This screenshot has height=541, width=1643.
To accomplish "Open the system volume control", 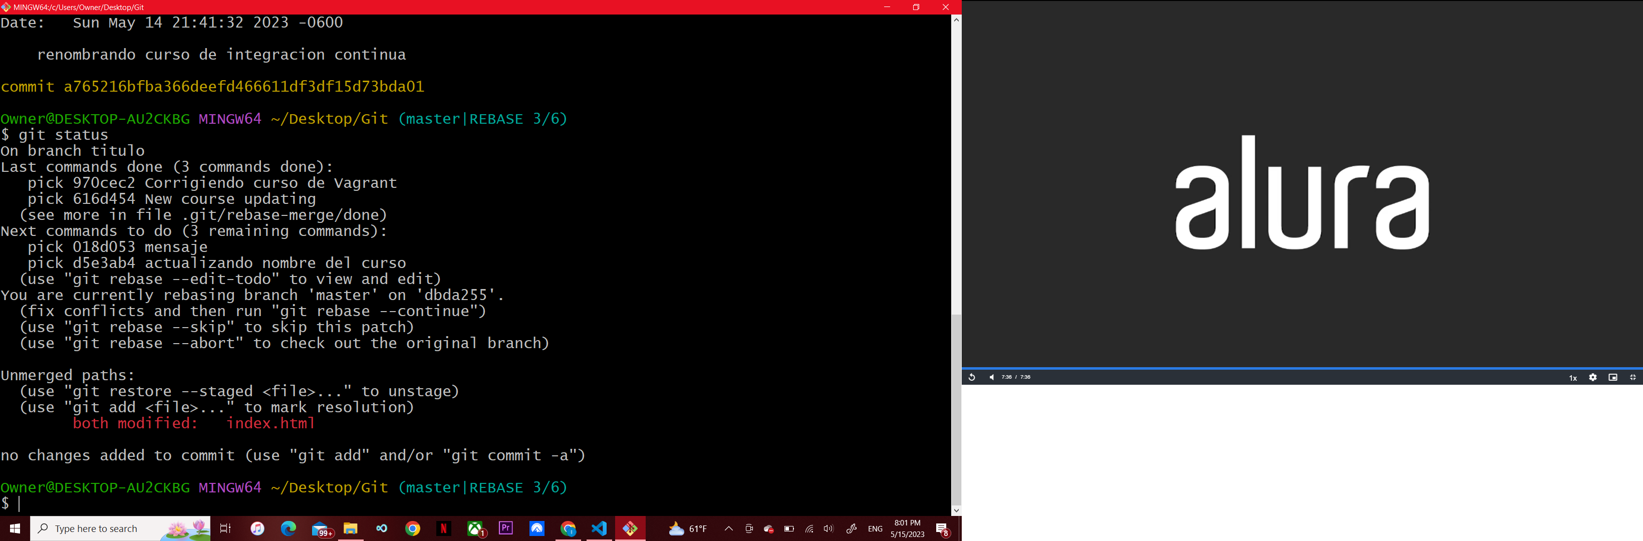I will (829, 528).
